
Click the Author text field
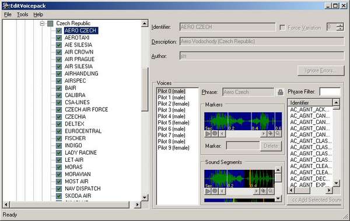pos(262,56)
